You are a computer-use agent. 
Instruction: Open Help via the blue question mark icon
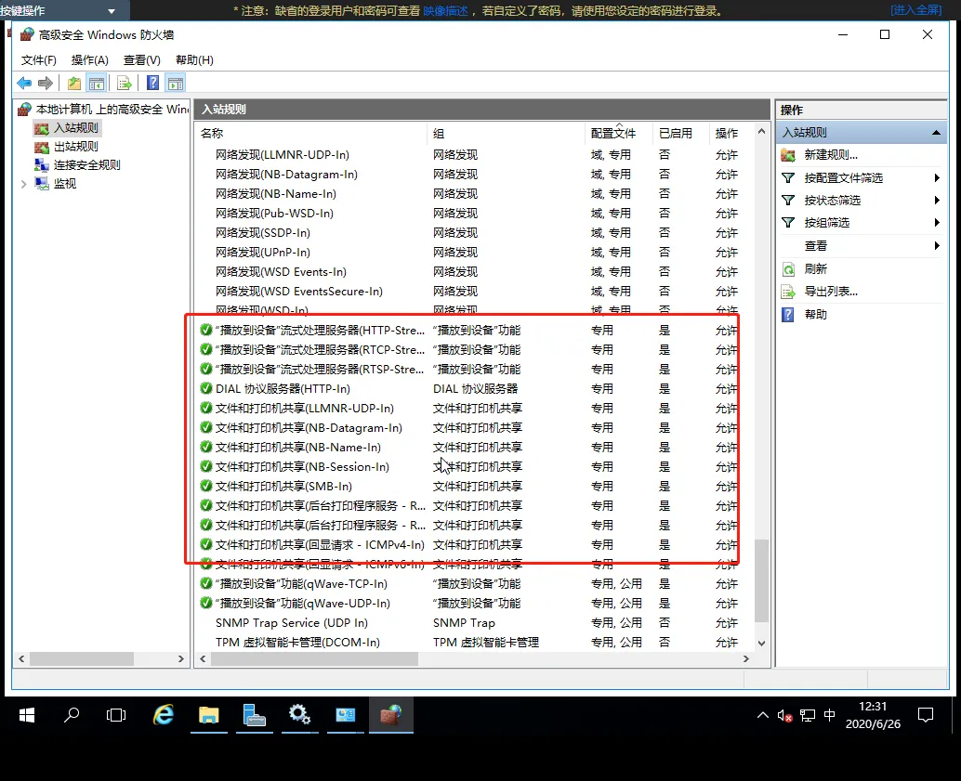coord(153,84)
